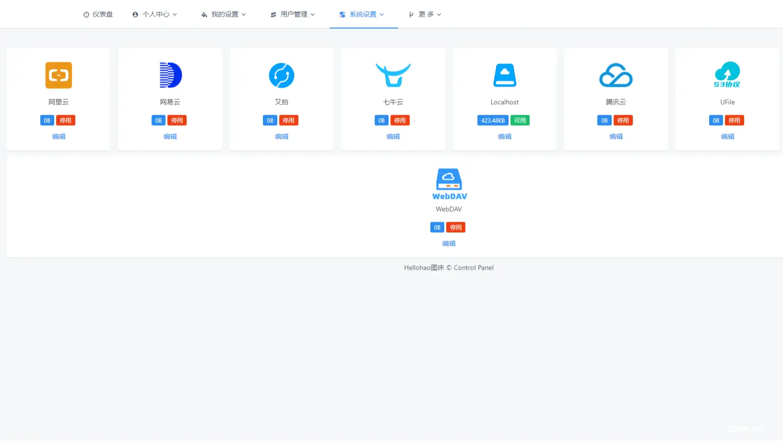Image resolution: width=783 pixels, height=441 pixels.
Task: Click the UFile card title text
Action: (x=727, y=102)
